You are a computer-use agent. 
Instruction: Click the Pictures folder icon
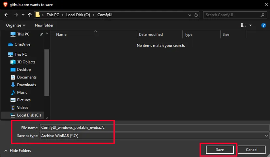click(x=13, y=100)
